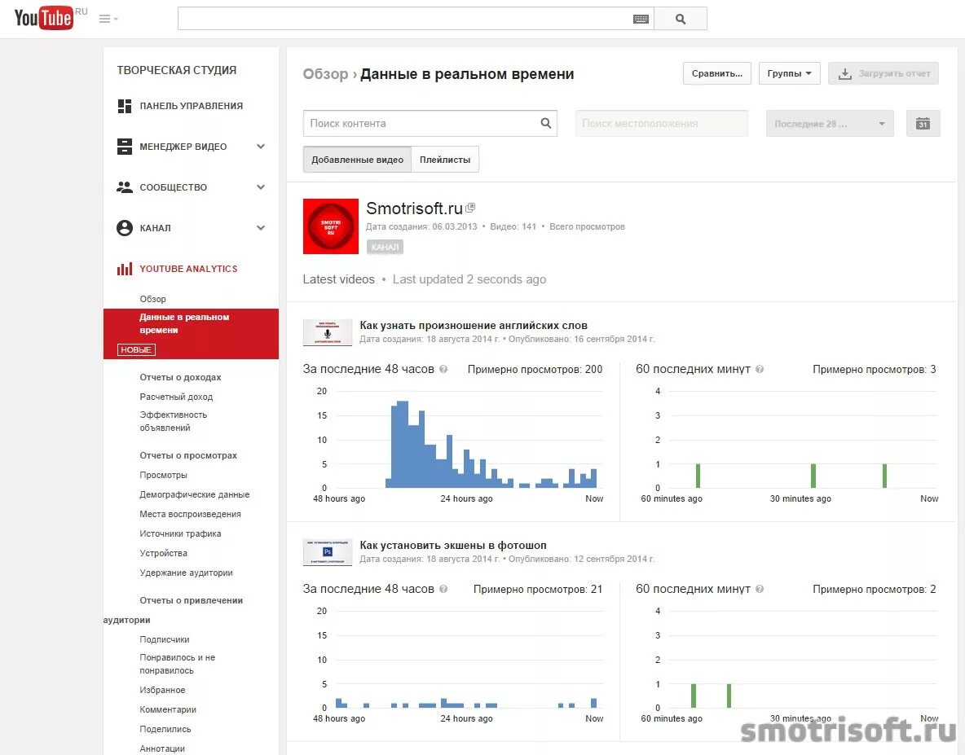The image size is (965, 755).
Task: Open video Как установить экшены в фотошоп
Action: [x=452, y=546]
